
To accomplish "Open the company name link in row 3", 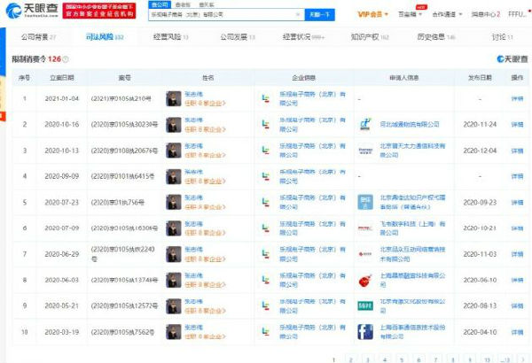I will tap(312, 151).
